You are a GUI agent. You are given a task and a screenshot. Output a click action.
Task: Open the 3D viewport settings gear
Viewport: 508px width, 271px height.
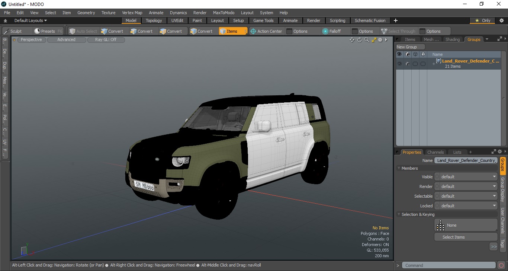tap(380, 40)
